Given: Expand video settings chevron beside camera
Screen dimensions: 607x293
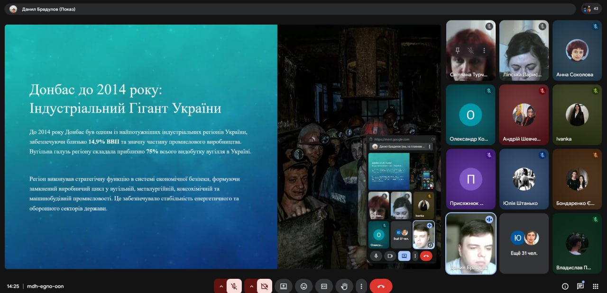Looking at the screenshot, I should tap(251, 286).
